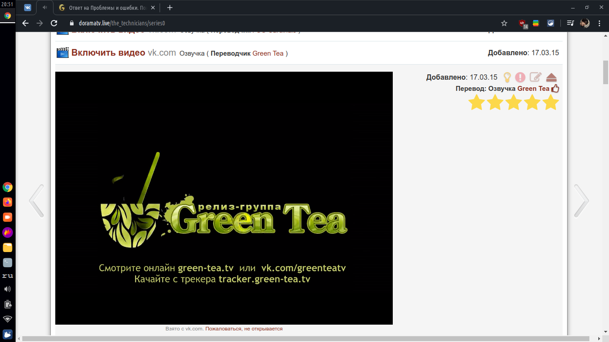
Task: Click the address bar URL field
Action: [285, 23]
